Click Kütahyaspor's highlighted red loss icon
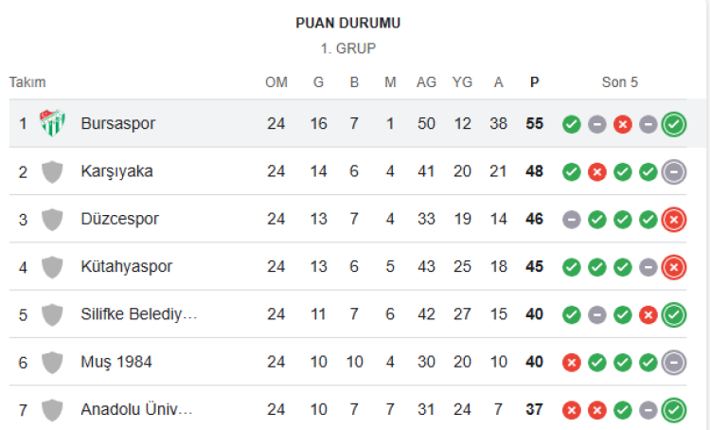The image size is (710, 430). (x=674, y=267)
